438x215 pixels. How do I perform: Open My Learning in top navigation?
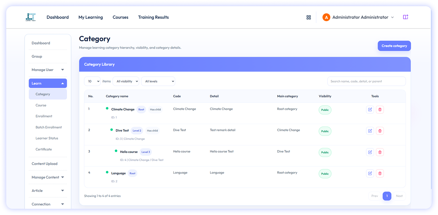tap(90, 17)
